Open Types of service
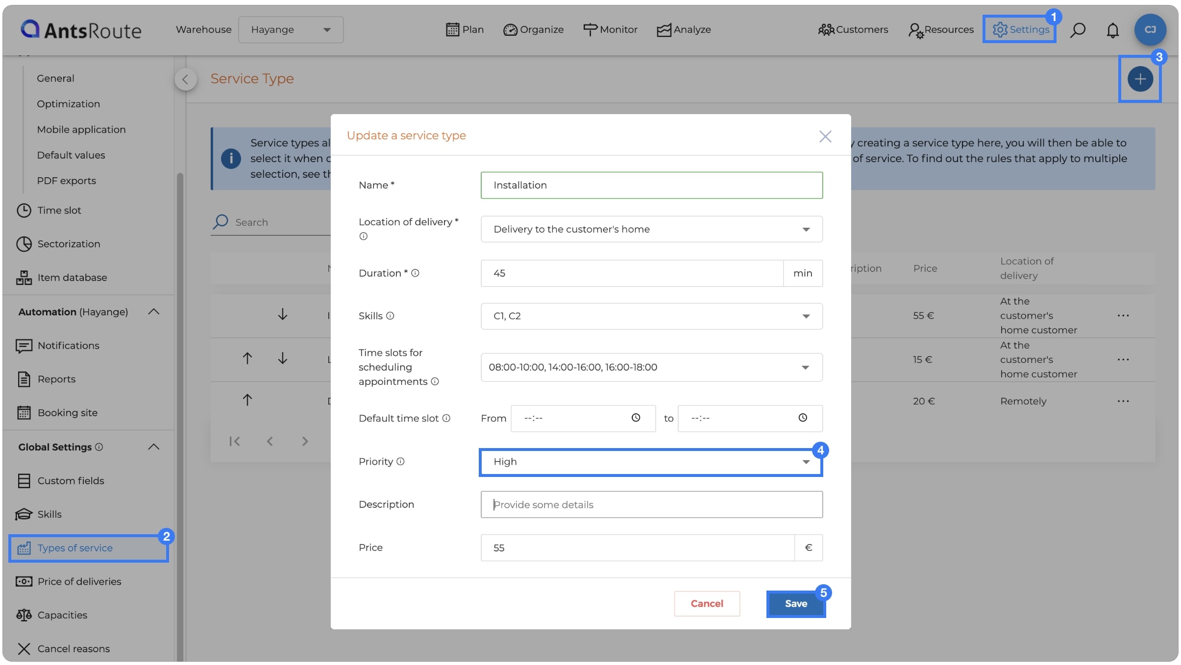 click(88, 548)
